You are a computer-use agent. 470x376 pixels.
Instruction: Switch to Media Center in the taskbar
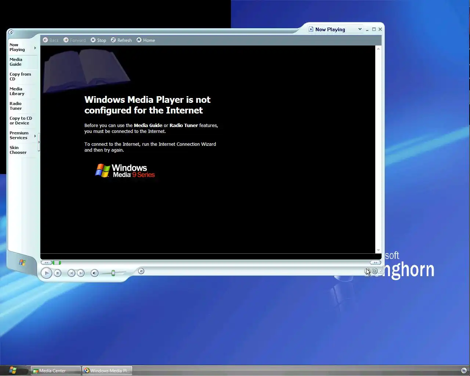pyautogui.click(x=55, y=371)
